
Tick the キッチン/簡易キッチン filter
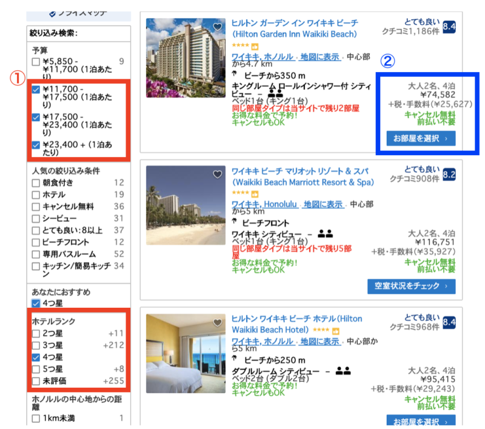coord(36,266)
